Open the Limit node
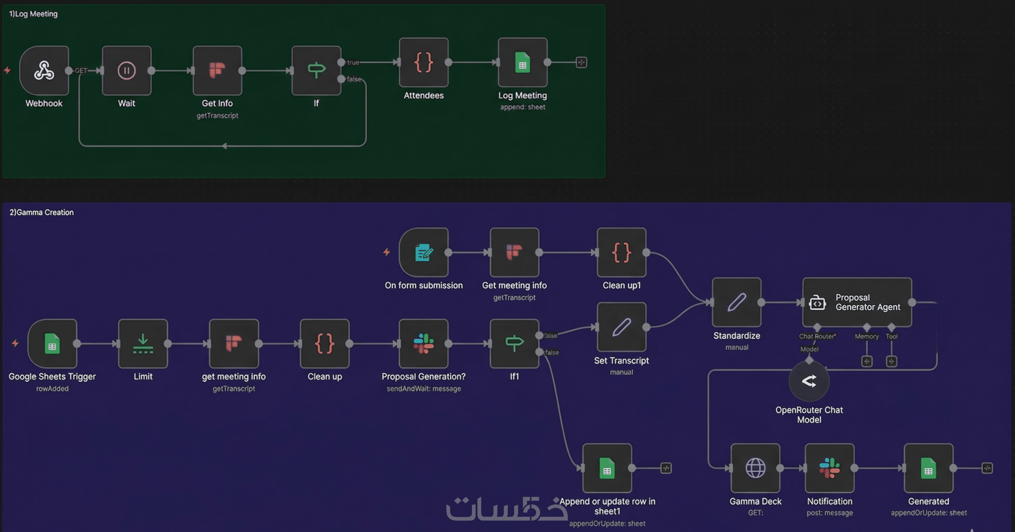 [x=143, y=344]
